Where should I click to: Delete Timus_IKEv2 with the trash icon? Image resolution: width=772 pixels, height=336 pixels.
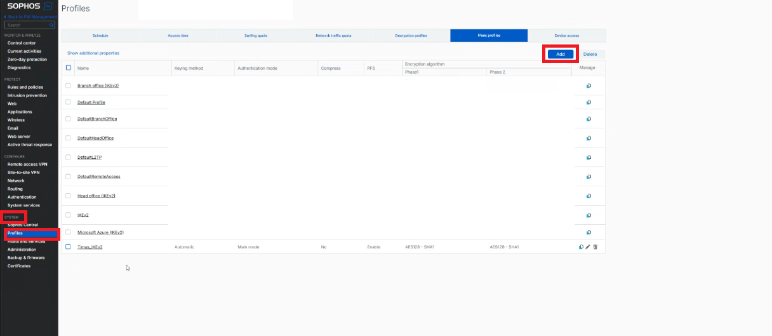pyautogui.click(x=596, y=247)
